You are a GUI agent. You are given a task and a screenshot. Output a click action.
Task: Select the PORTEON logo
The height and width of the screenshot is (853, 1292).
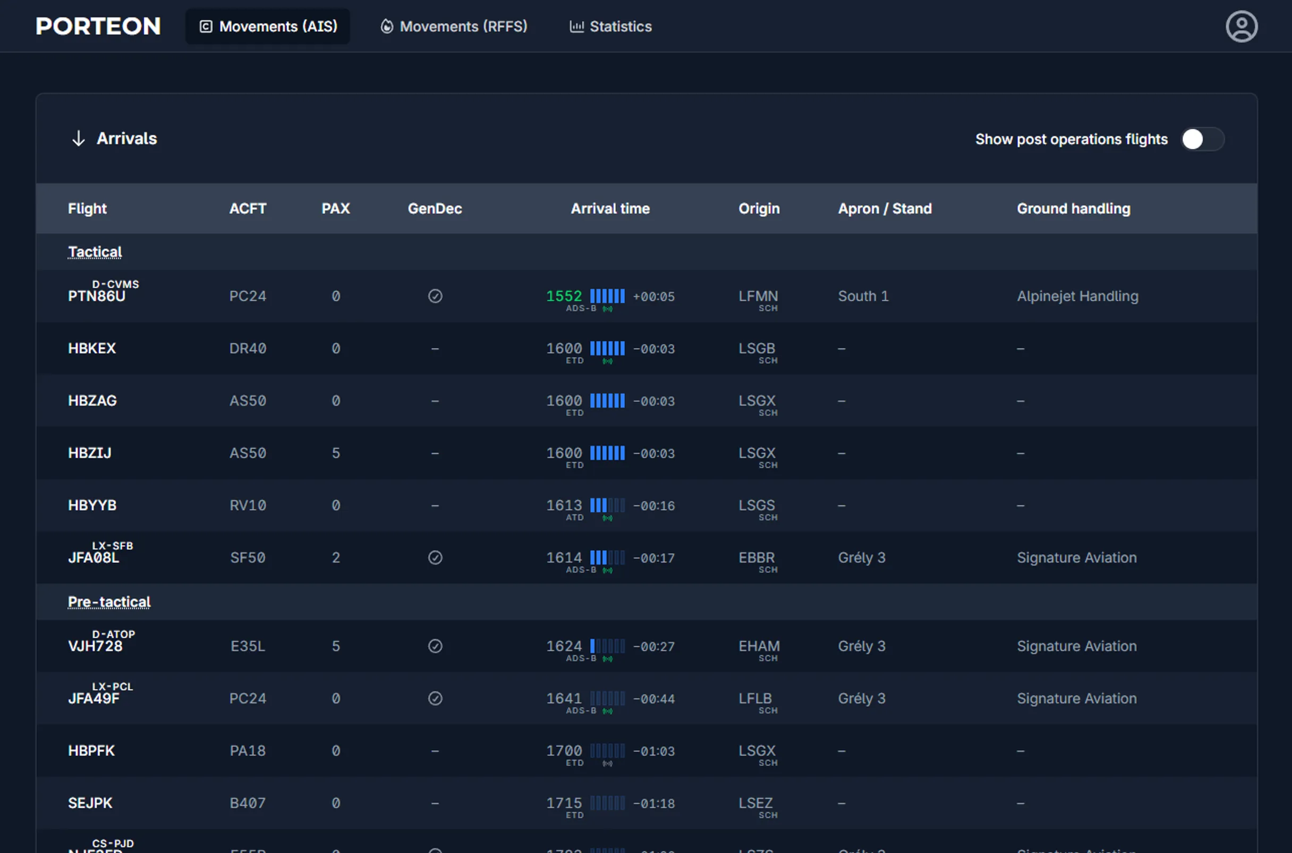pos(98,26)
